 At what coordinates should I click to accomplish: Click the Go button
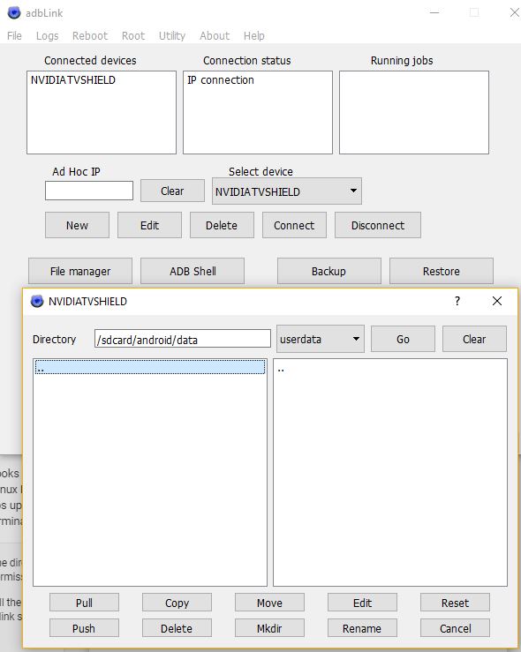click(x=403, y=339)
